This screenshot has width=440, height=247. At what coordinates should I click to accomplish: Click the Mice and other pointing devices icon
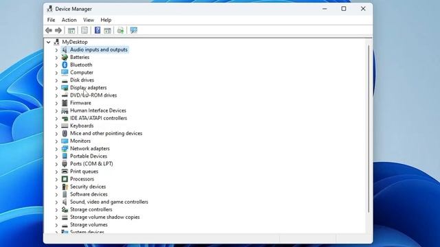pos(65,133)
